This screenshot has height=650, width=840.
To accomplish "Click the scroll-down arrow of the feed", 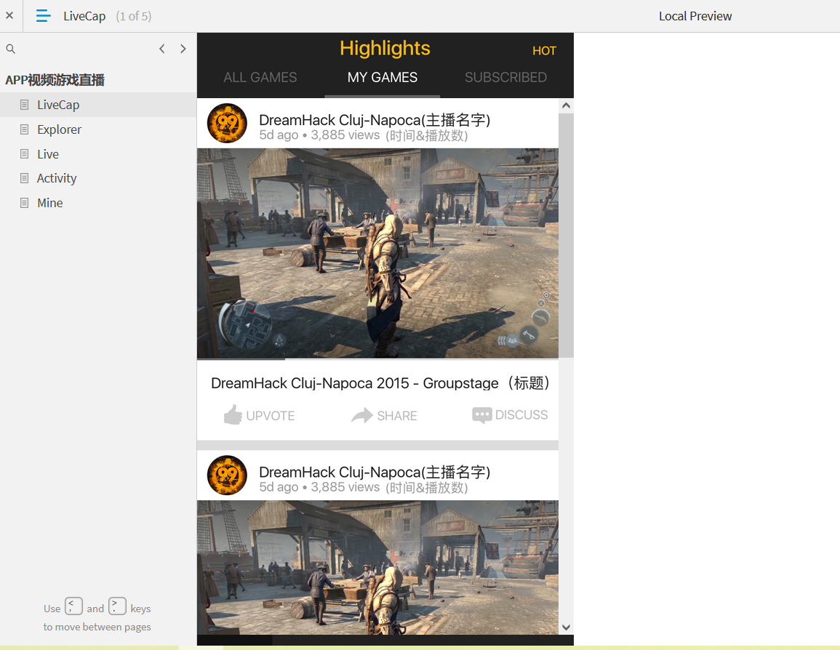I will 566,627.
